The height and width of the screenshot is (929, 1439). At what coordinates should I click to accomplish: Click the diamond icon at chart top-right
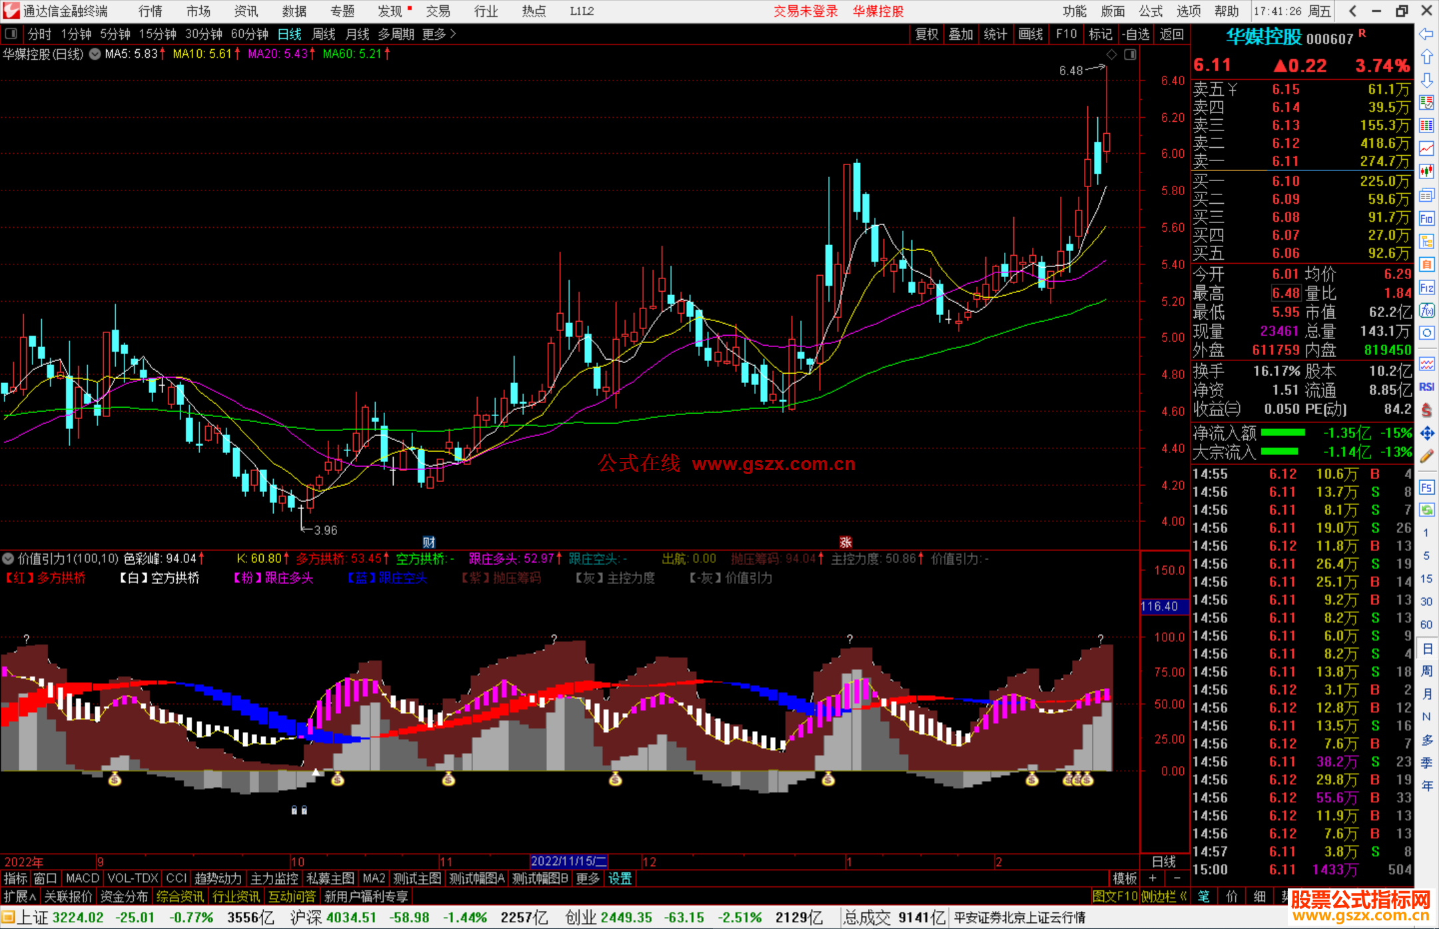[1111, 55]
